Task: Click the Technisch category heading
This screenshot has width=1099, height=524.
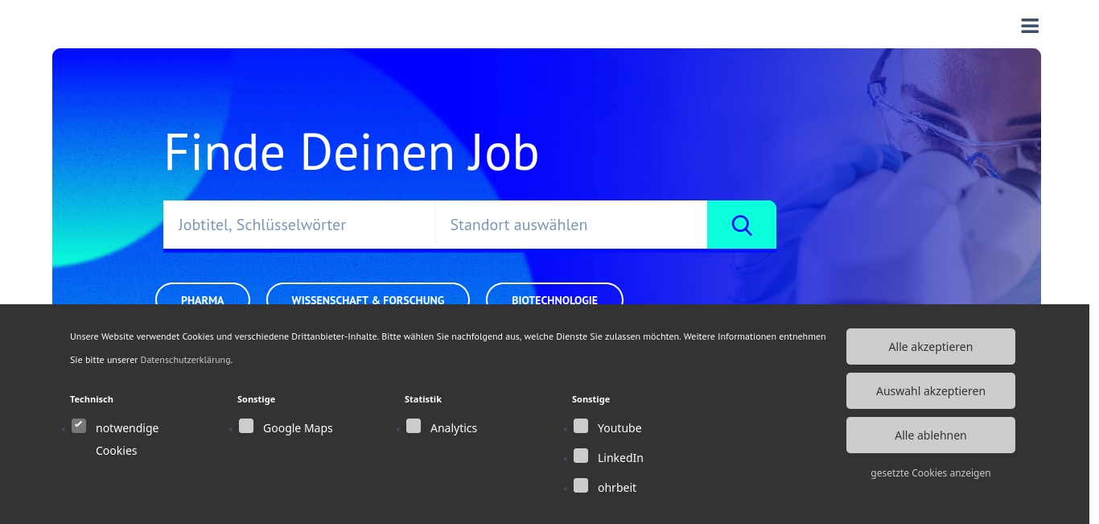Action: coord(92,399)
